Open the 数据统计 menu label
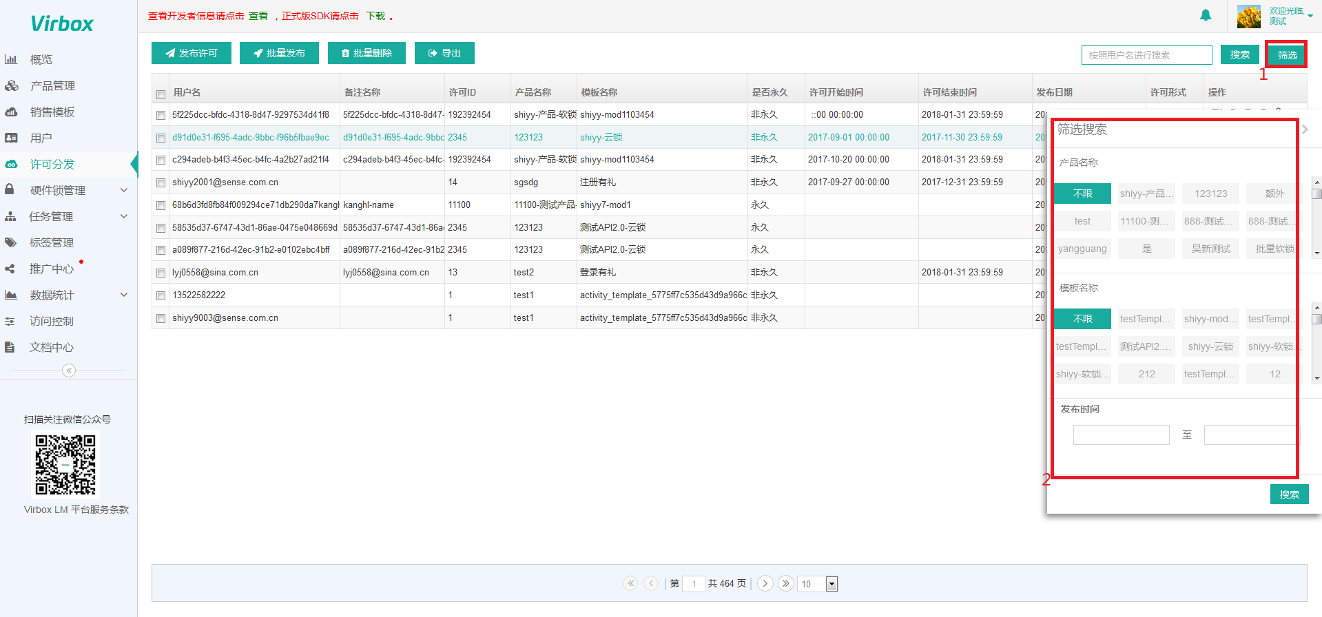Viewport: 1322px width, 617px height. pos(52,295)
